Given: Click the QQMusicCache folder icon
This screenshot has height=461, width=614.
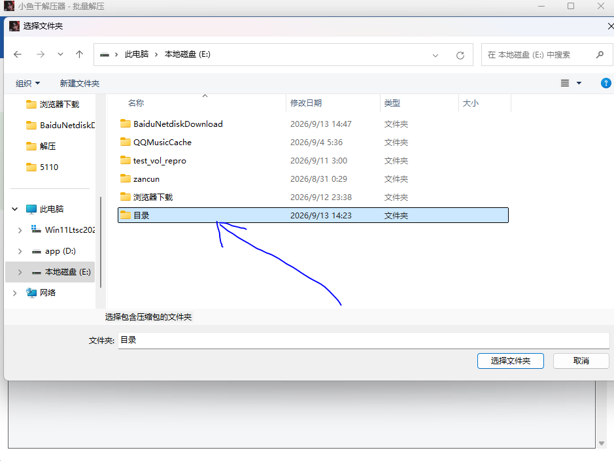Looking at the screenshot, I should 126,142.
